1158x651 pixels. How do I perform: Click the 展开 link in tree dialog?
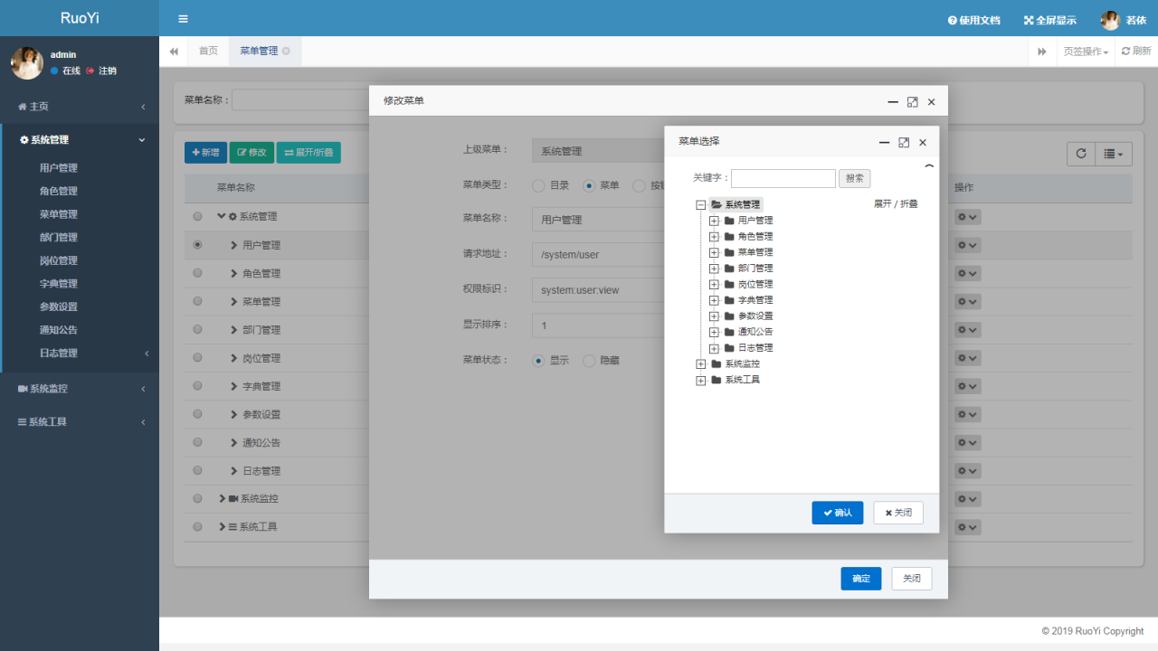[x=882, y=204]
